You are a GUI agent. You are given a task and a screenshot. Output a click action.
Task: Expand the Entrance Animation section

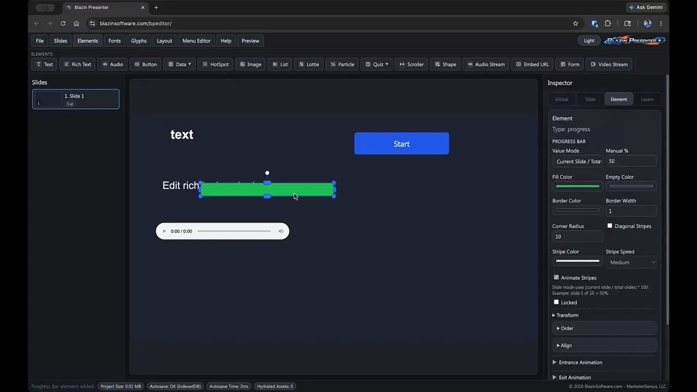coord(577,362)
